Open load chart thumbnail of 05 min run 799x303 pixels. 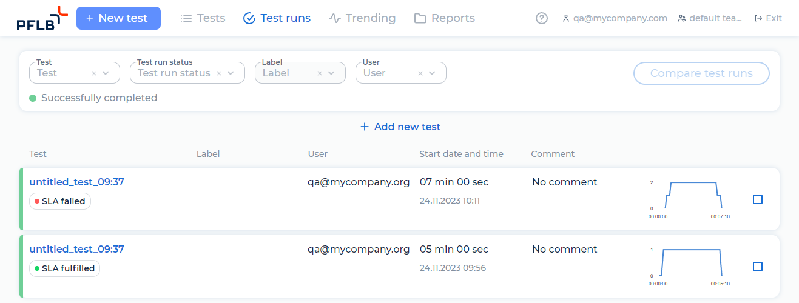click(x=690, y=266)
